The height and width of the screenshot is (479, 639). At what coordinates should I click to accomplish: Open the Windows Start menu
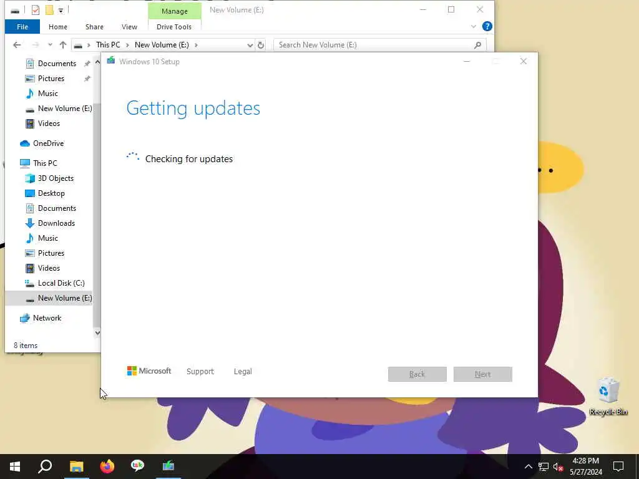(15, 467)
